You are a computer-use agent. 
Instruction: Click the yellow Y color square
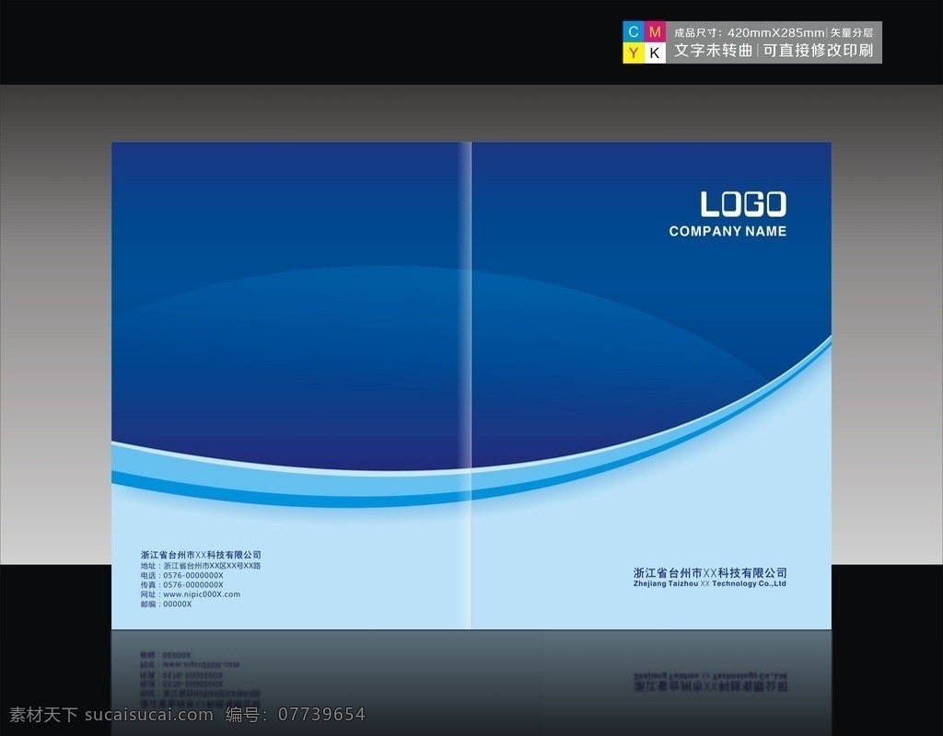(634, 52)
